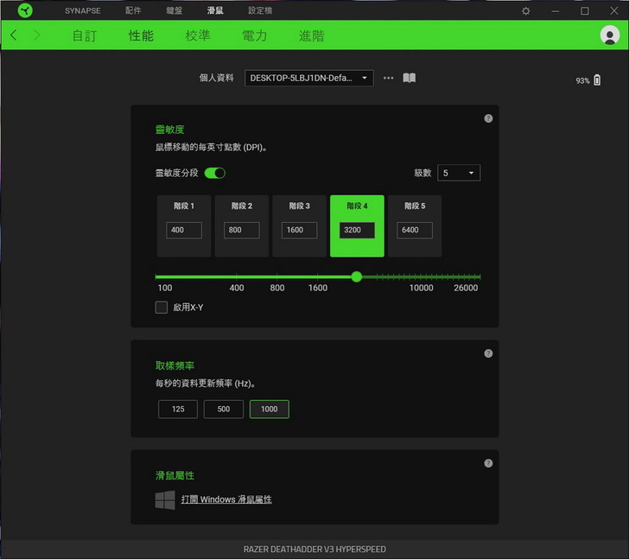Image resolution: width=629 pixels, height=559 pixels.
Task: Open the 打開 Windows 滑鼠屬性 link
Action: pos(226,499)
